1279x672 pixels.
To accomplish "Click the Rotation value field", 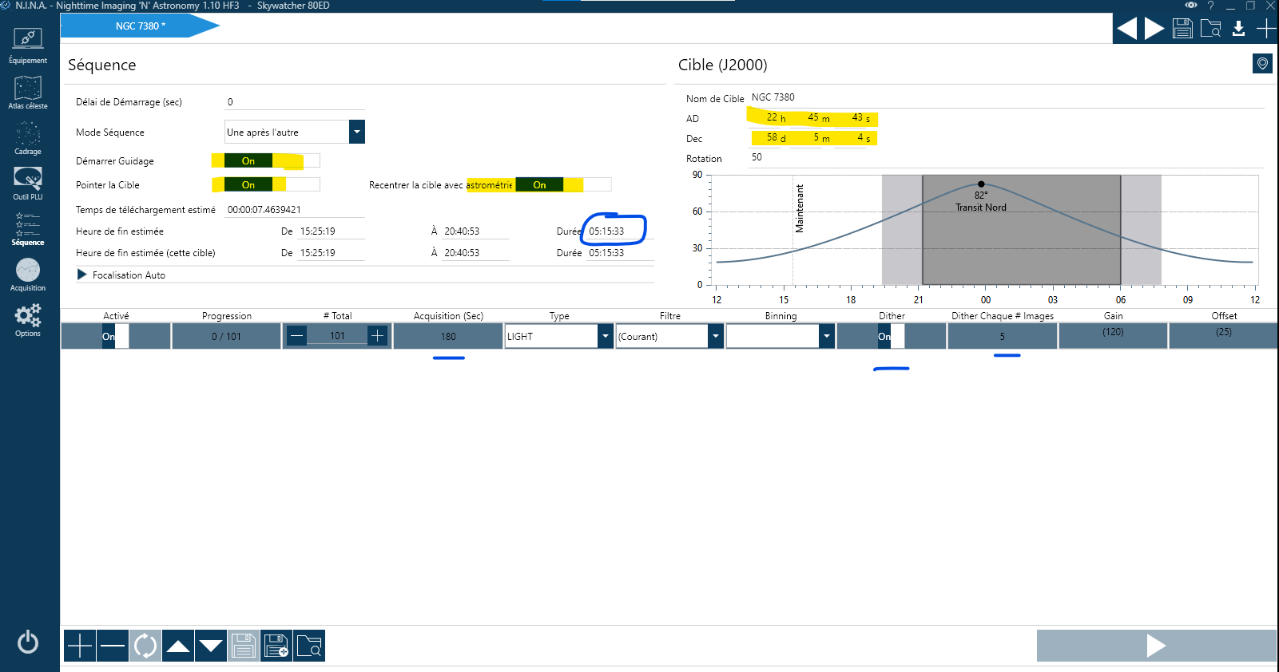I will click(x=1007, y=157).
